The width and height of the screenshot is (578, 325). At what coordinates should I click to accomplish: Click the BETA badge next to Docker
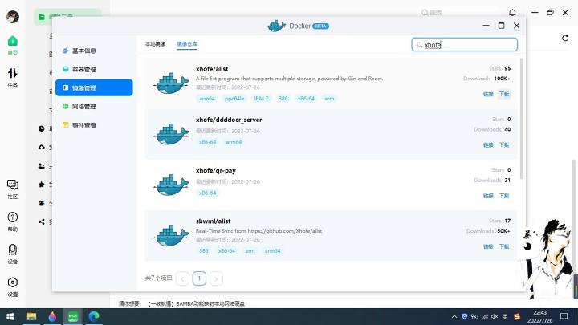(320, 26)
